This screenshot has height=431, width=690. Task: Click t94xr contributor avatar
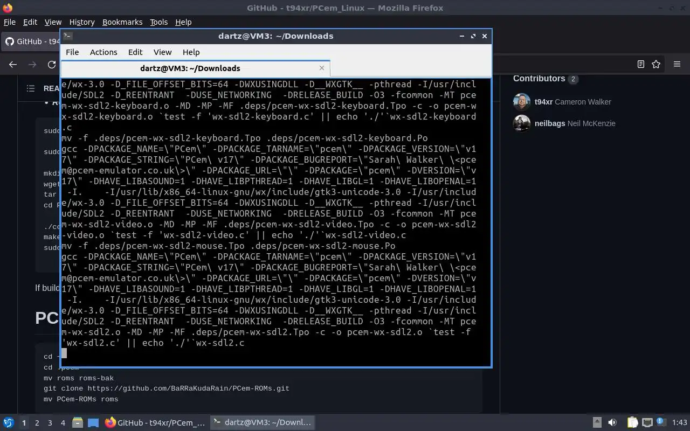(522, 102)
